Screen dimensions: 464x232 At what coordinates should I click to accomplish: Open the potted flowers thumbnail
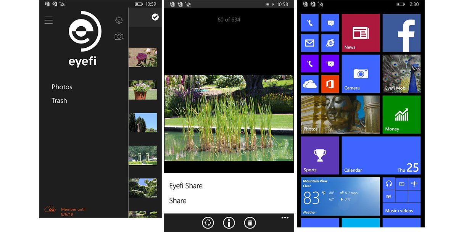[x=143, y=90]
